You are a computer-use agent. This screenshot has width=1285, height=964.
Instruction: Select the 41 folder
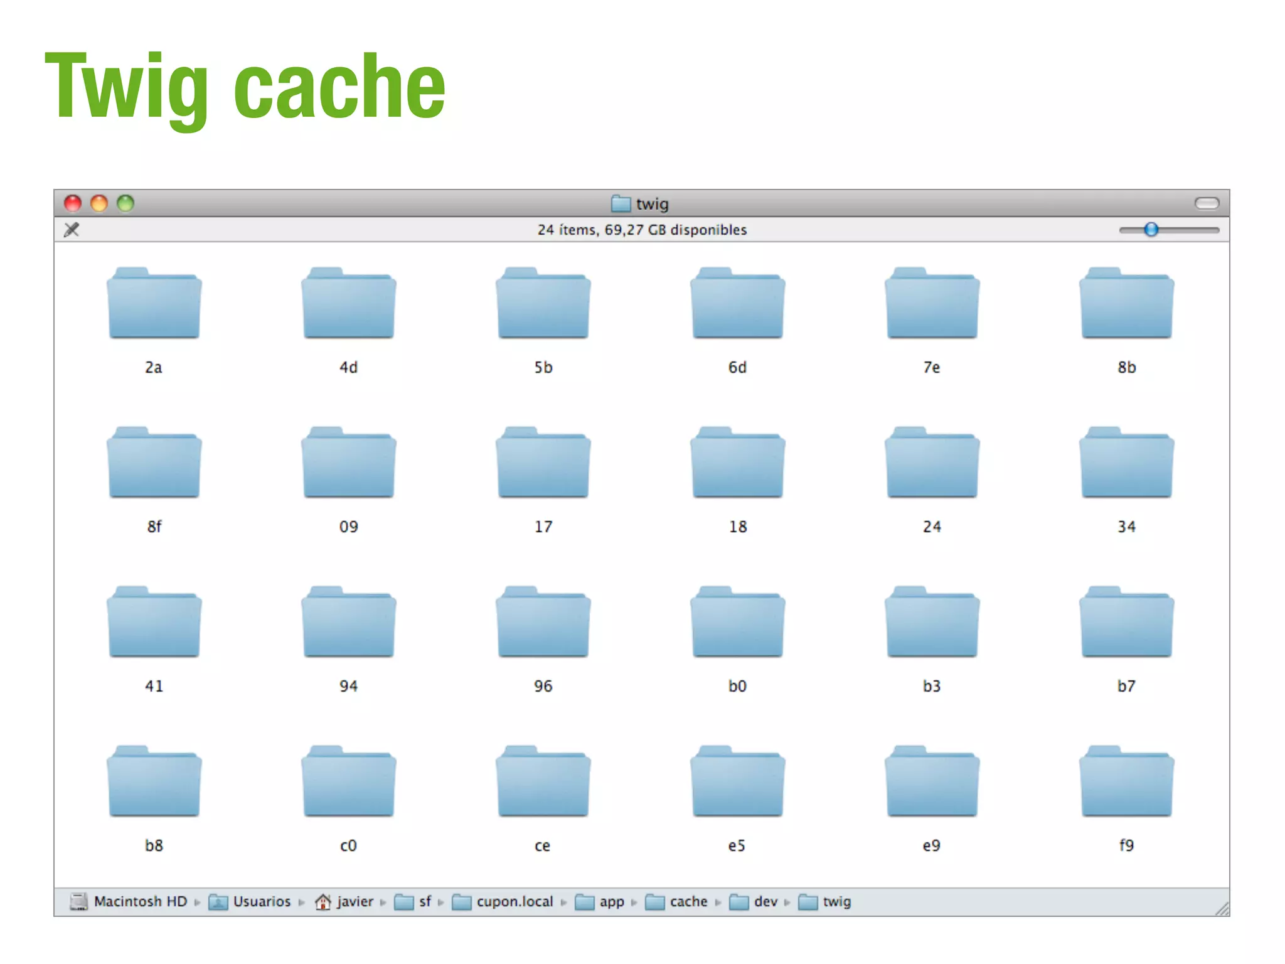pos(154,622)
